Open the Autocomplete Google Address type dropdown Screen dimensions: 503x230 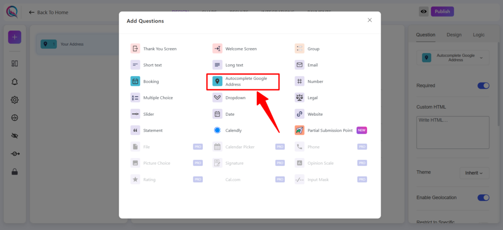pos(452,58)
